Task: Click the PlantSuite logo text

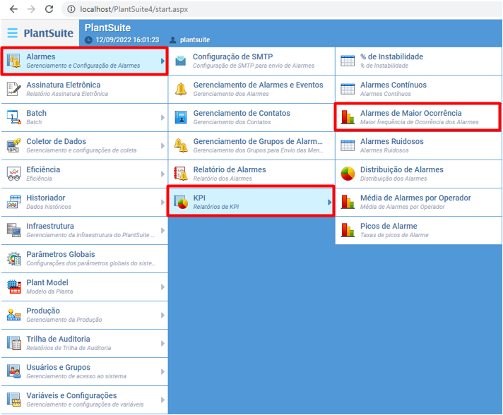Action: click(49, 33)
